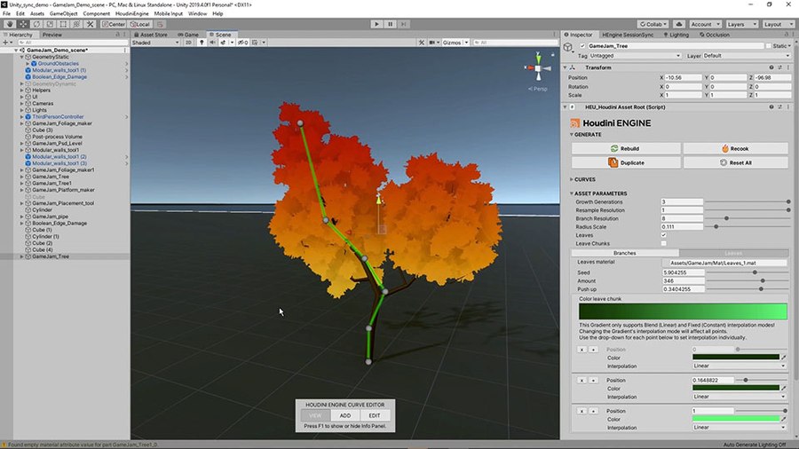The width and height of the screenshot is (799, 449).
Task: Select ThirdPersonController in hierarchy
Action: (58, 116)
